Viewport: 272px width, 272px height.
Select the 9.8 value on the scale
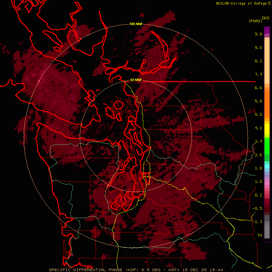pyautogui.click(x=258, y=34)
